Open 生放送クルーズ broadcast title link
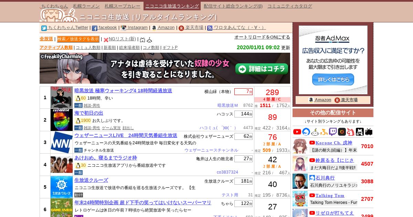Viewport: 413px width, 217px height. tap(91, 180)
